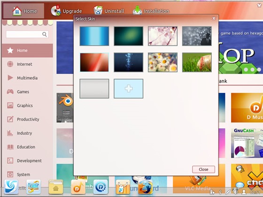This screenshot has height=197, width=263.
Task: Pick the baseball on grass skin
Action: pyautogui.click(x=197, y=62)
